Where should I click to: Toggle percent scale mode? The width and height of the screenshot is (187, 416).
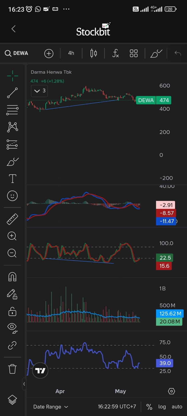pyautogui.click(x=149, y=407)
